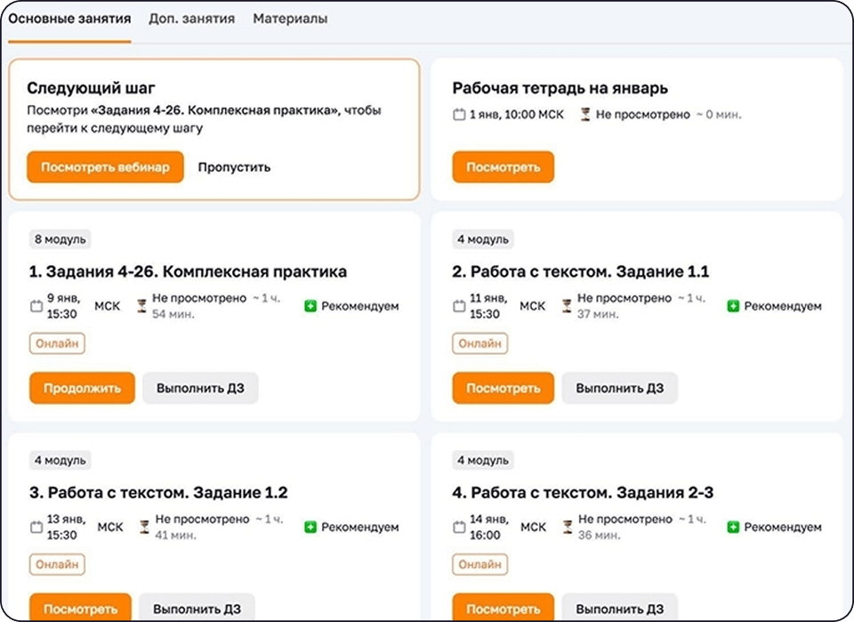
Task: Click Выполнить ДЗ for Комплексная практика lesson
Action: click(x=200, y=388)
